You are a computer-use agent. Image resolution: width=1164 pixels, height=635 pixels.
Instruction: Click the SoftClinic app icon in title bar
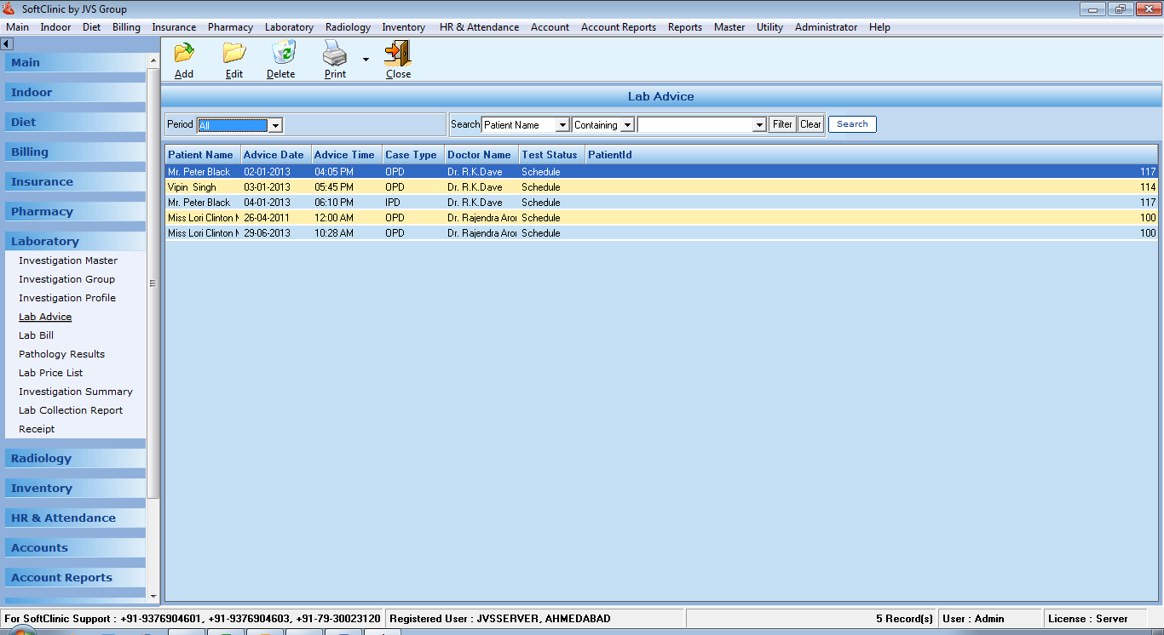pos(9,9)
